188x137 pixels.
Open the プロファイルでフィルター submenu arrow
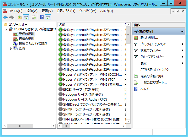tap(182, 44)
